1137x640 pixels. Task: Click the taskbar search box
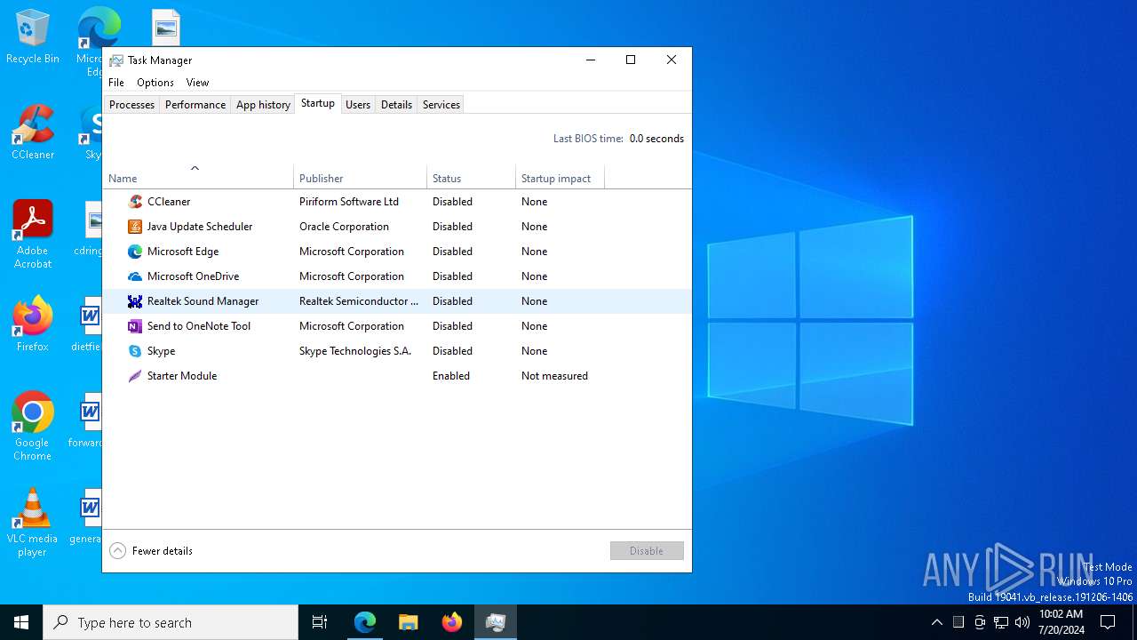pos(171,622)
